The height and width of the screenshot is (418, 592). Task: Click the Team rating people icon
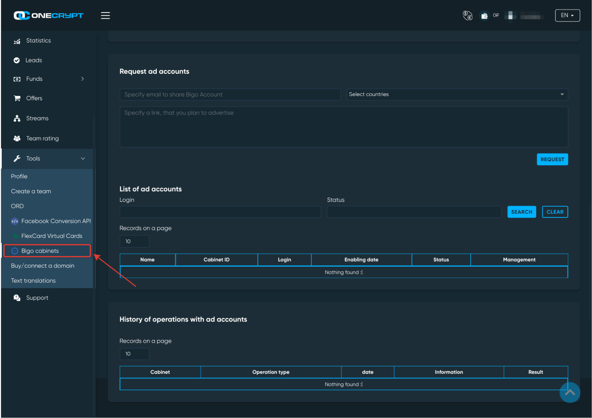point(17,138)
